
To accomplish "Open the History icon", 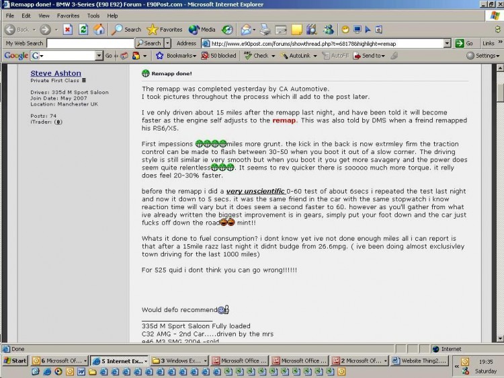I will coord(227,30).
